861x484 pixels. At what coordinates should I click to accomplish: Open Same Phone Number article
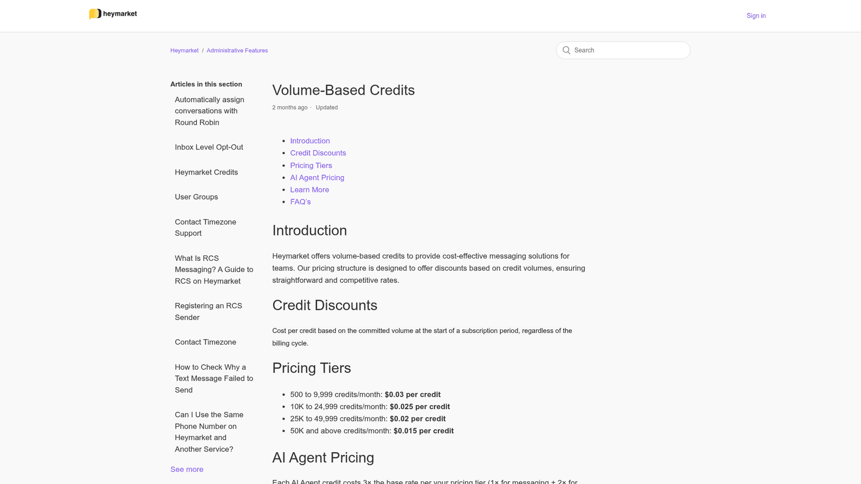[x=209, y=432]
